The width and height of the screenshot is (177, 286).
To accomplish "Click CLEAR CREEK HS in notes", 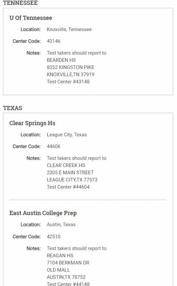I will [x=66, y=165].
